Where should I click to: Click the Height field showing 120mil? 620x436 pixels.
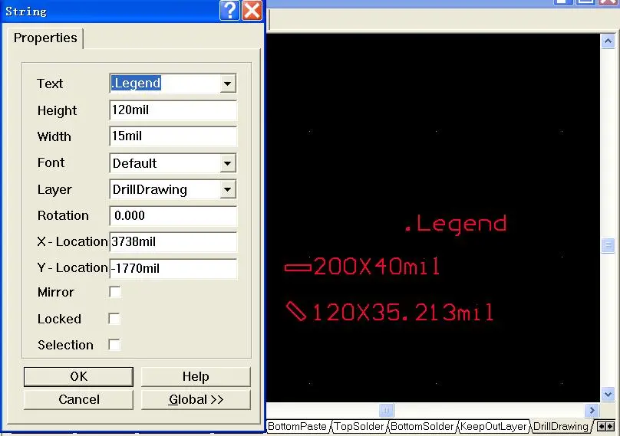(173, 110)
